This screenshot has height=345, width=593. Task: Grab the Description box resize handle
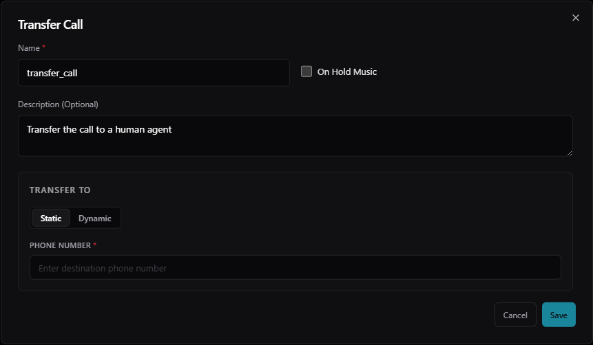(569, 153)
